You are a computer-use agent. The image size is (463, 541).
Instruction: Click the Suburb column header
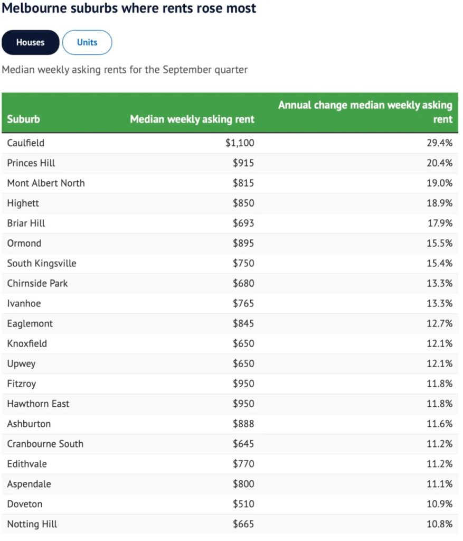click(23, 119)
